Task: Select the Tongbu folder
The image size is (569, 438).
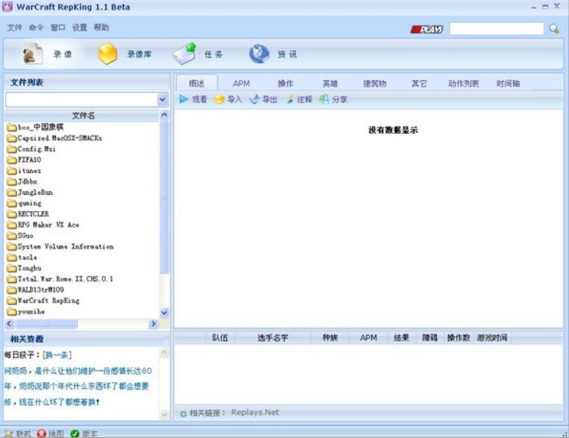Action: [24, 268]
